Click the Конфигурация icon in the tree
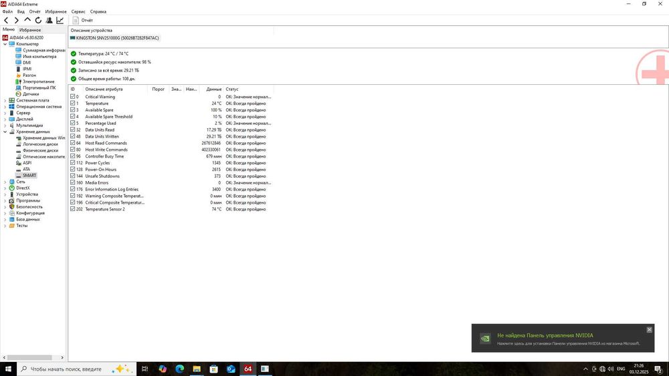The height and width of the screenshot is (376, 669). coord(11,213)
